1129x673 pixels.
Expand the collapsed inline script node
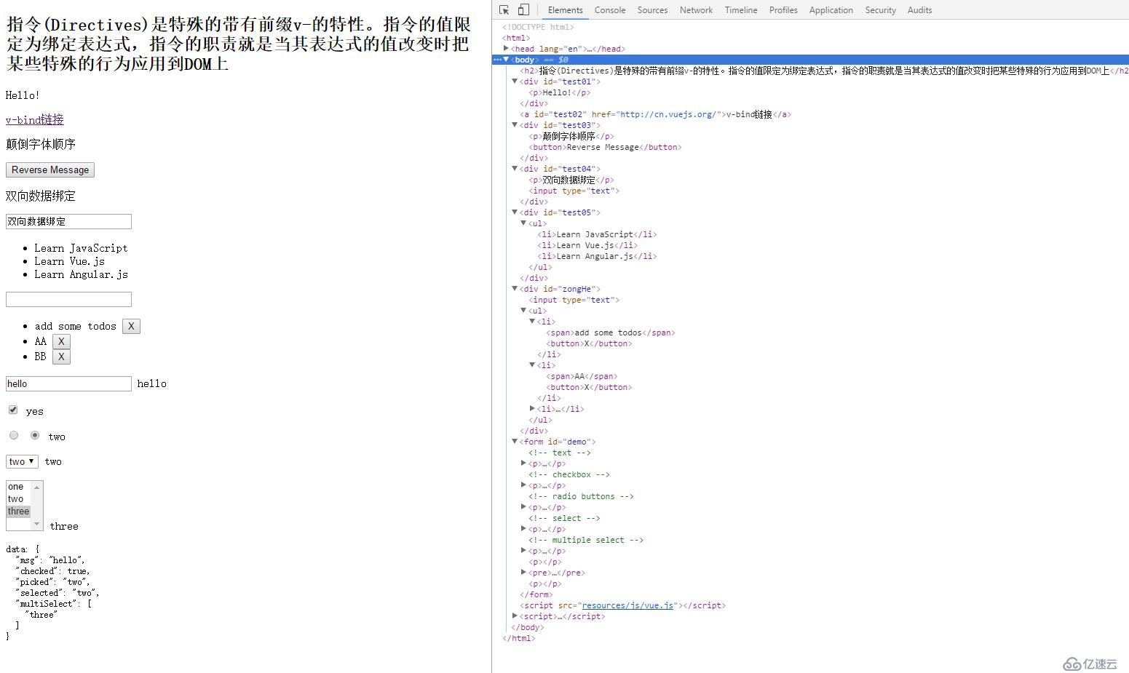[515, 616]
